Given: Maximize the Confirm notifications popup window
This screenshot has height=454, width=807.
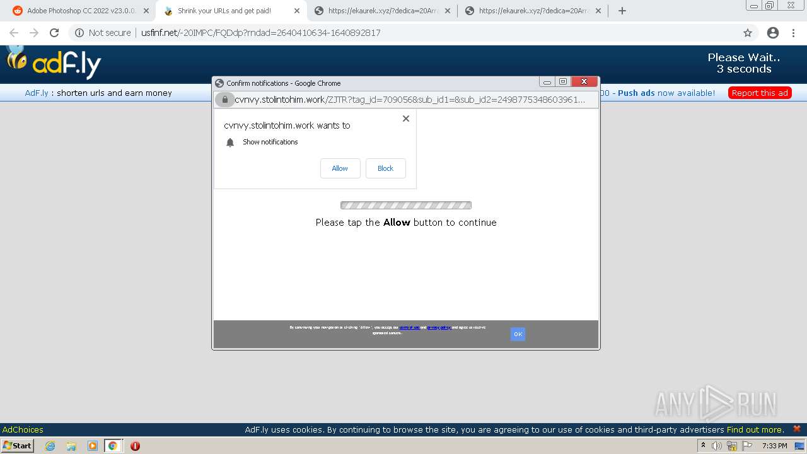Looking at the screenshot, I should [x=563, y=82].
